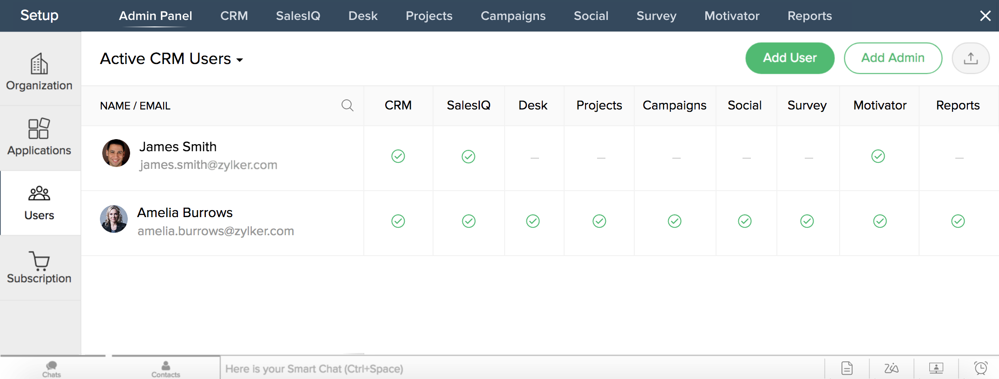Switch to the Desk top tab

coord(363,16)
